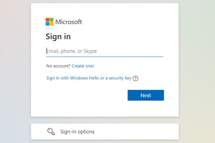Image resolution: width=215 pixels, height=143 pixels.
Task: Click empty white area left of Next button
Action: (x=86, y=95)
